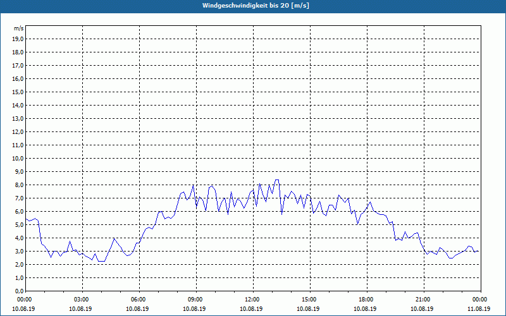
Task: Click the 09:00 time axis label
Action: click(196, 300)
